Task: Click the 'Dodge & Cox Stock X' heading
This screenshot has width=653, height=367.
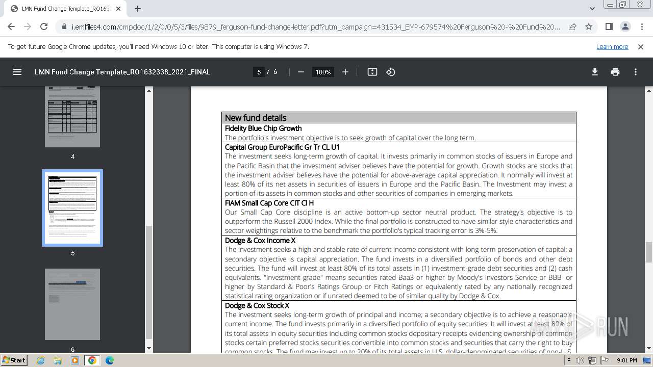Action: [x=257, y=306]
